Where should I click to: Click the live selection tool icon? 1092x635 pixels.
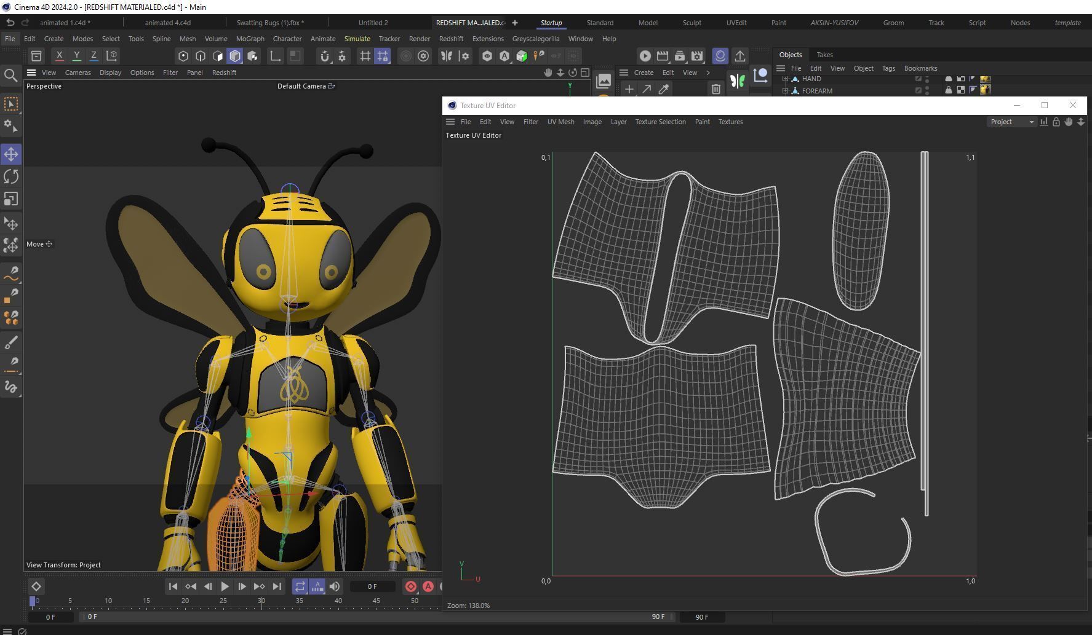11,104
